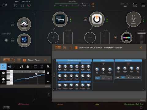Image resolution: width=147 pixels, height=110 pixels.
Task: Click the music note icon in Atom
Action: [x=21, y=67]
